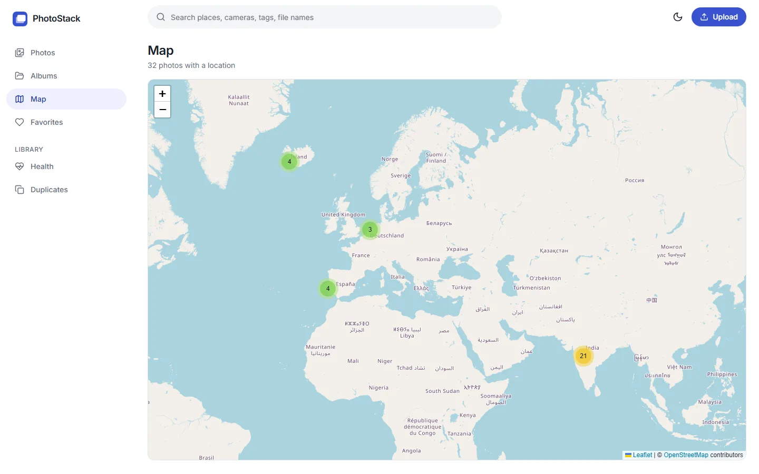Screen dimensions: 759x474
Task: Toggle dark mode with moon icon
Action: (678, 17)
